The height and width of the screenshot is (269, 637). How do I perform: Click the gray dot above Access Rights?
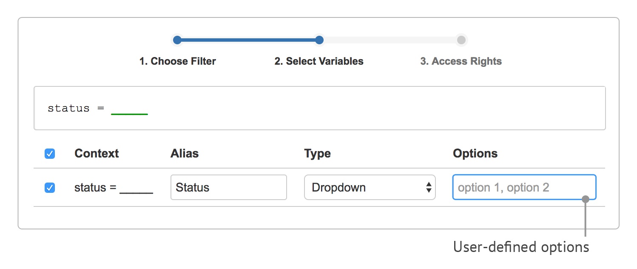pos(461,40)
